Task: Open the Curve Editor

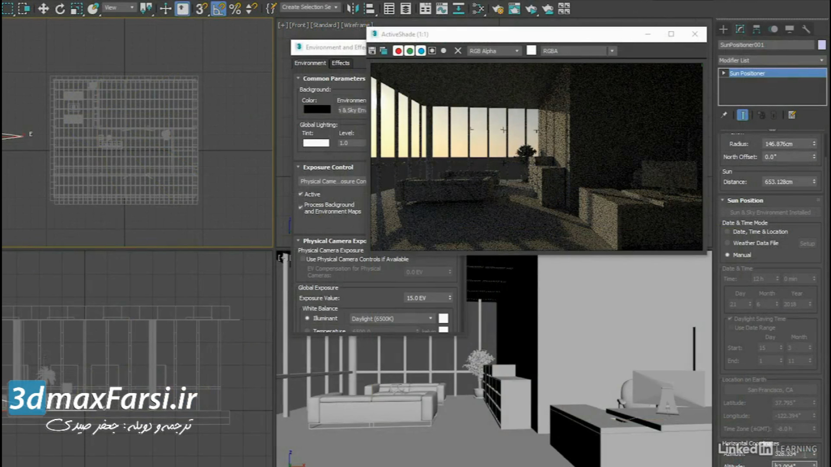Action: 441,8
